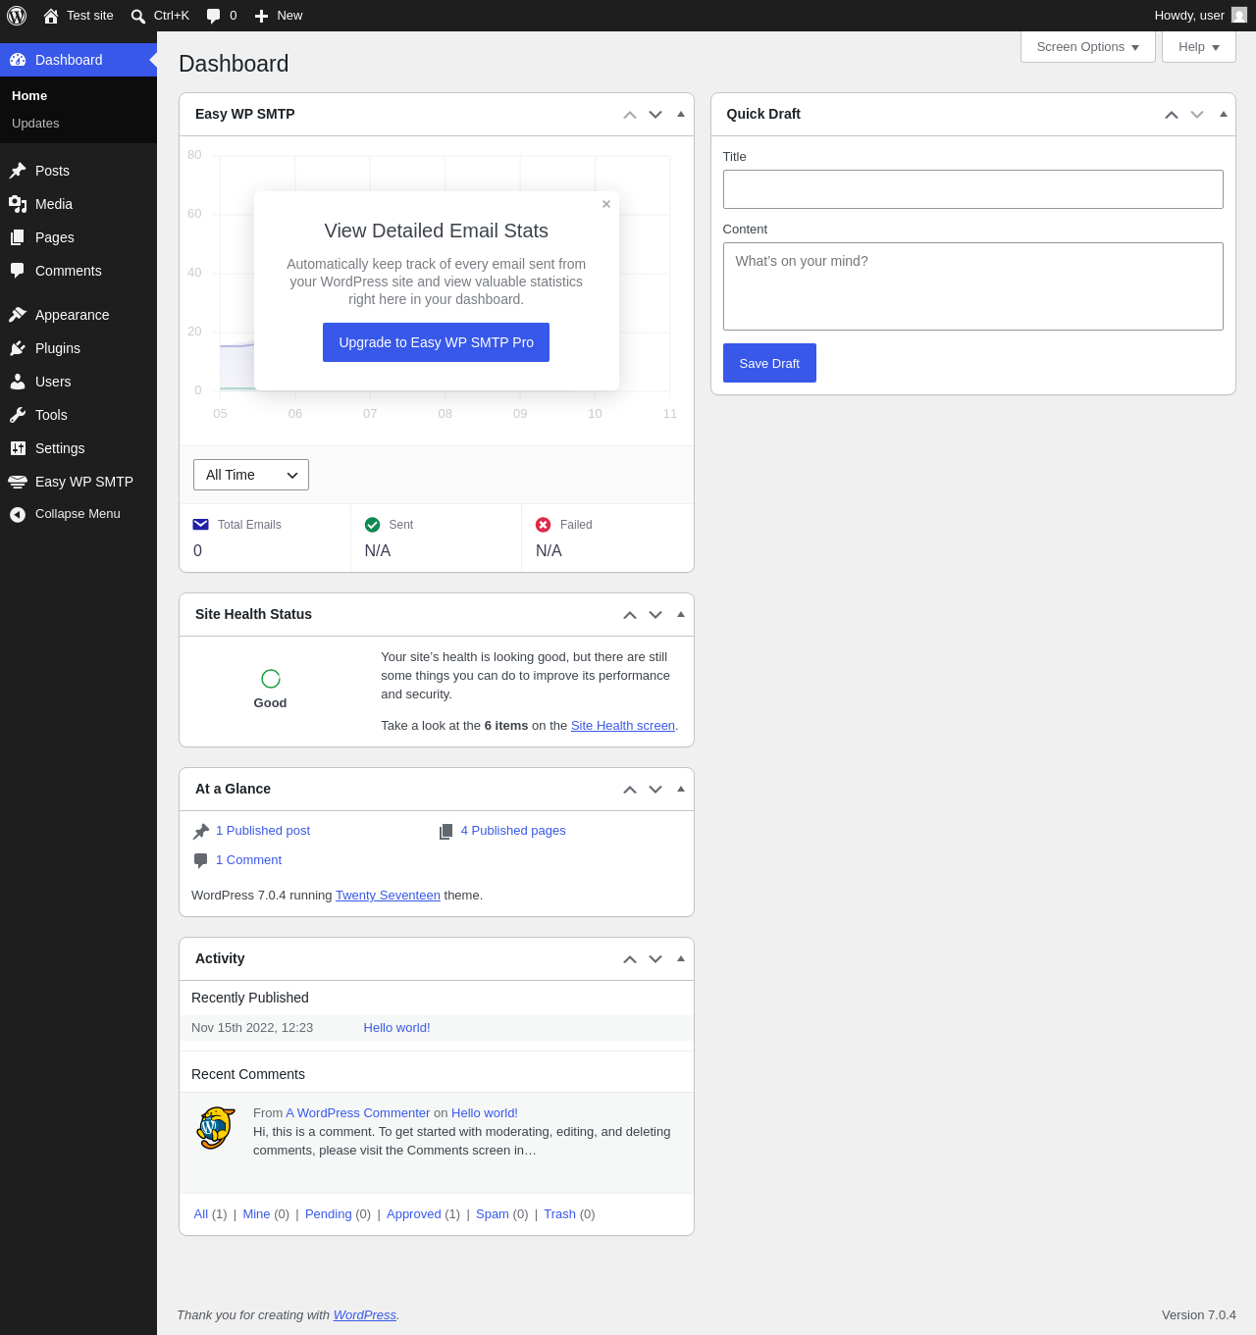Open the 1 Published post link
The image size is (1256, 1335).
click(x=263, y=831)
